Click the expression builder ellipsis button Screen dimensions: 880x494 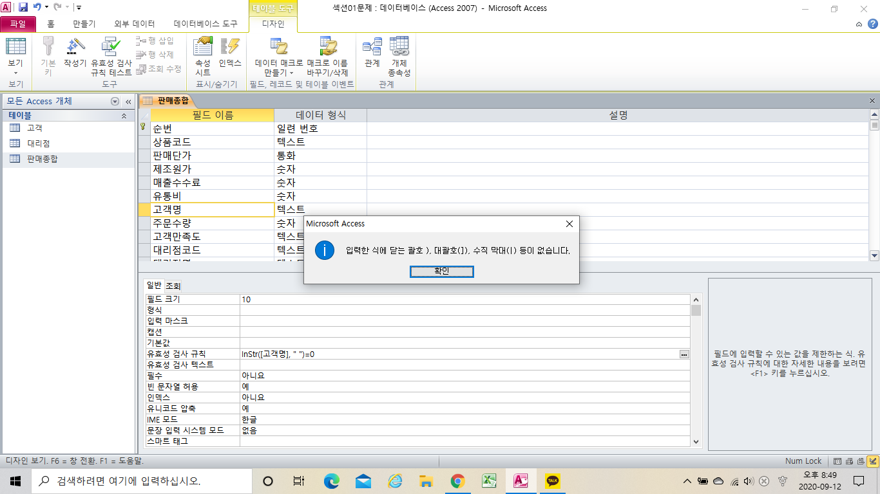[684, 354]
